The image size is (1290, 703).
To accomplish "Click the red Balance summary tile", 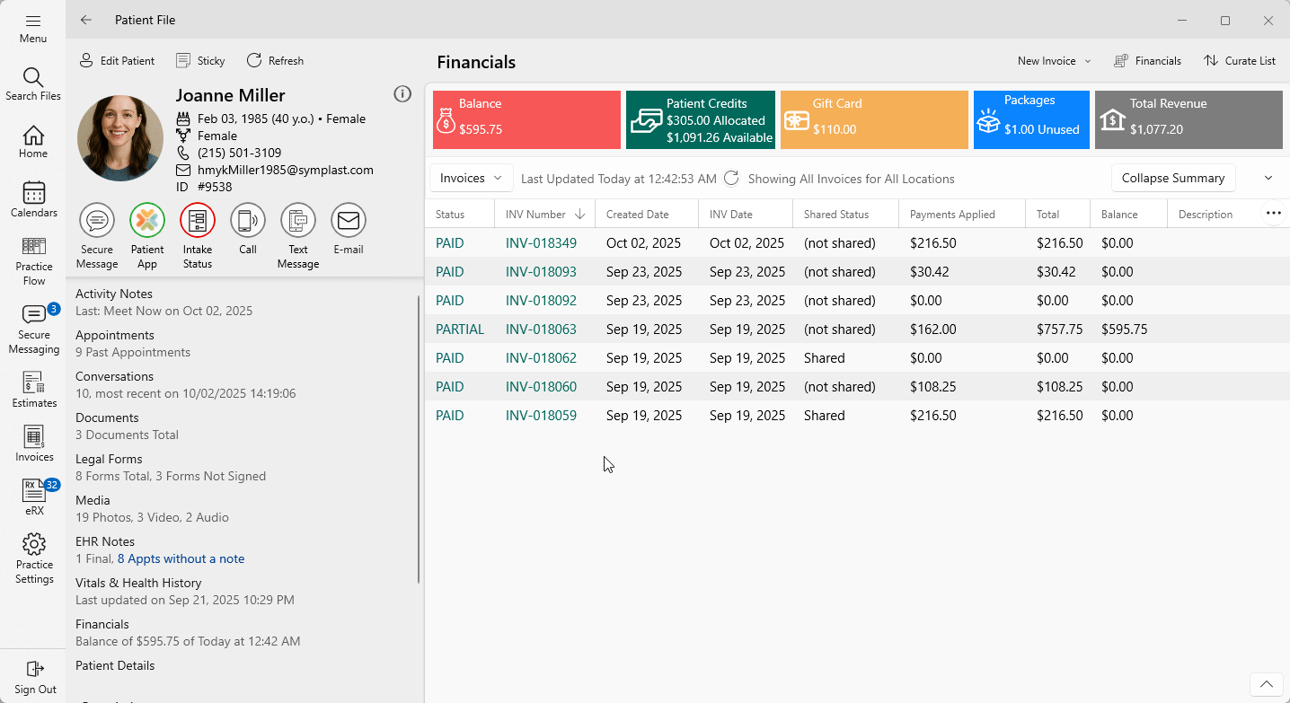I will click(x=526, y=119).
